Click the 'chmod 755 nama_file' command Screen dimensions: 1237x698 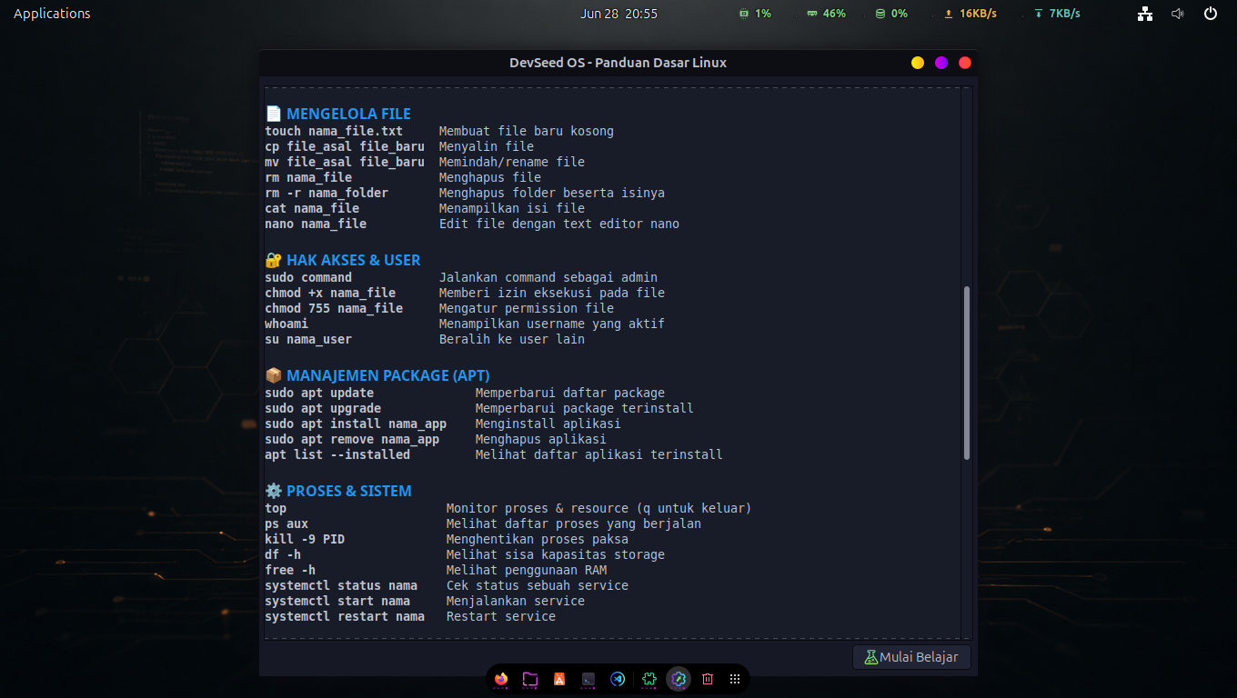tap(334, 308)
